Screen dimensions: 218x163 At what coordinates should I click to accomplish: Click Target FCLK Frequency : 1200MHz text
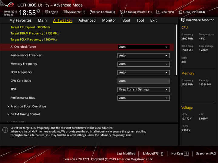pos(34,40)
